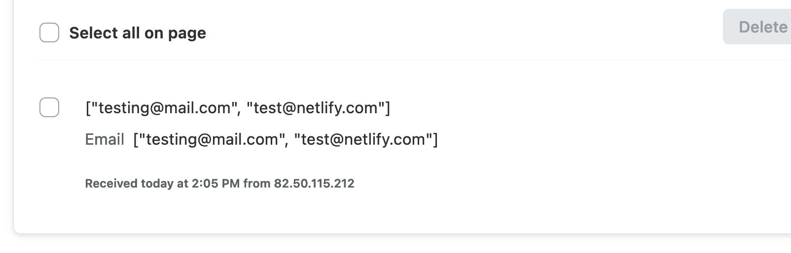Click the "Select all on page" label text
The image size is (791, 253).
click(137, 33)
